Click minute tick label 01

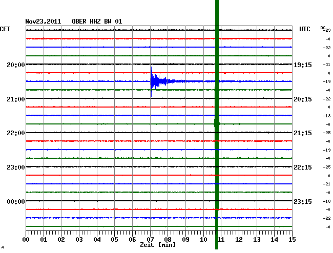44,240
